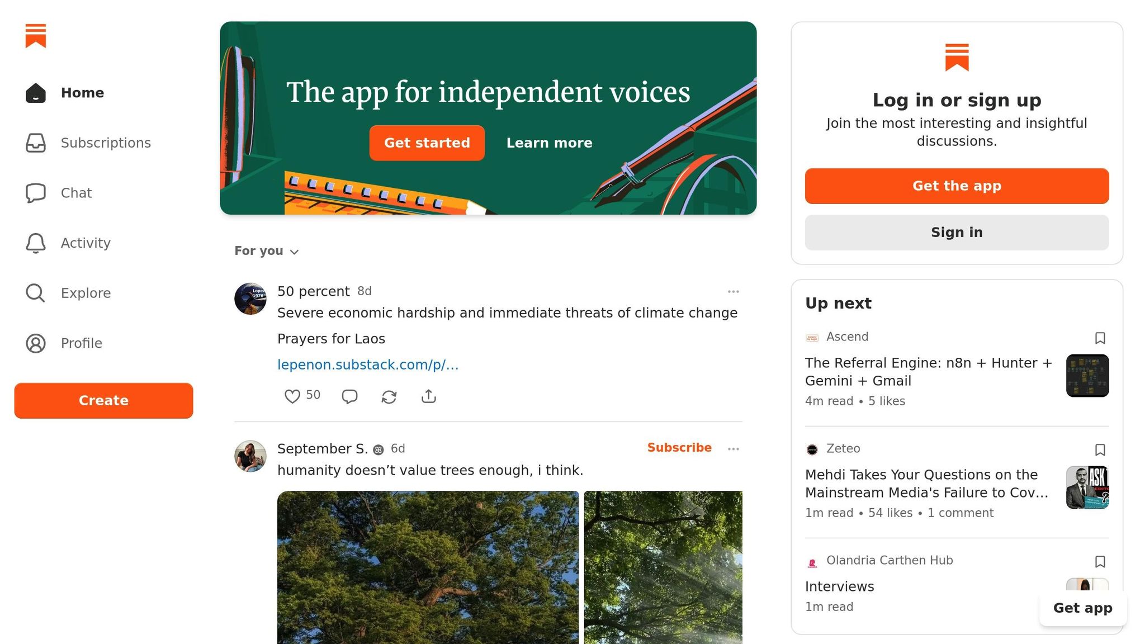The width and height of the screenshot is (1145, 644).
Task: Share the Prayers for Laos post
Action: tap(428, 396)
